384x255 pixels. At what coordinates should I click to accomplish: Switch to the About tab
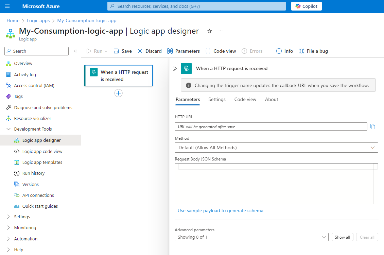(x=272, y=99)
